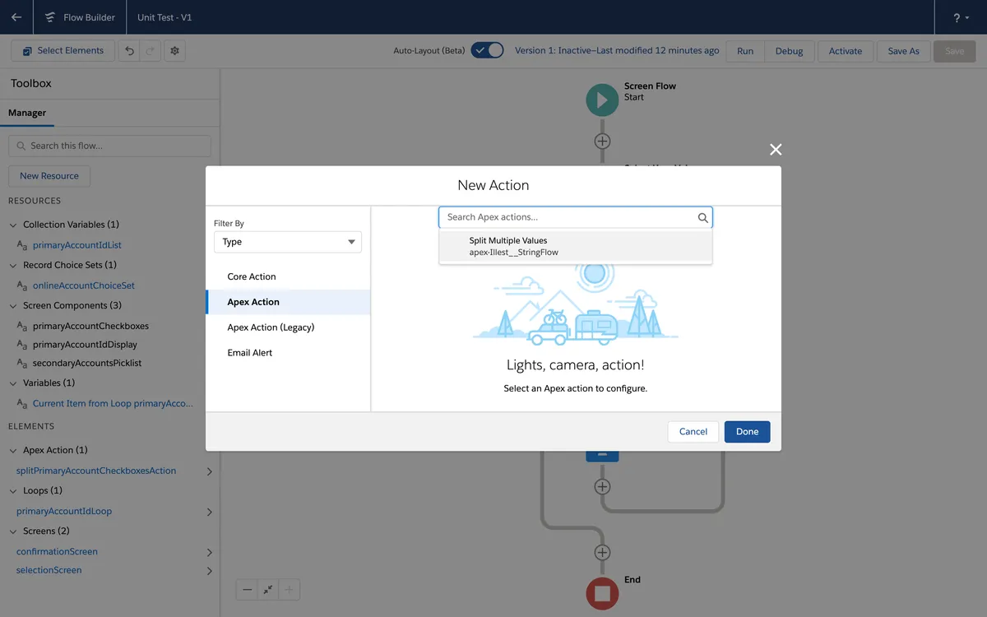The height and width of the screenshot is (617, 987).
Task: Open the help question mark menu
Action: (x=961, y=17)
